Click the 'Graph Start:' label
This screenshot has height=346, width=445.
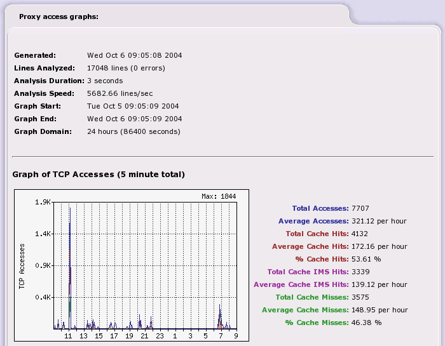point(38,106)
